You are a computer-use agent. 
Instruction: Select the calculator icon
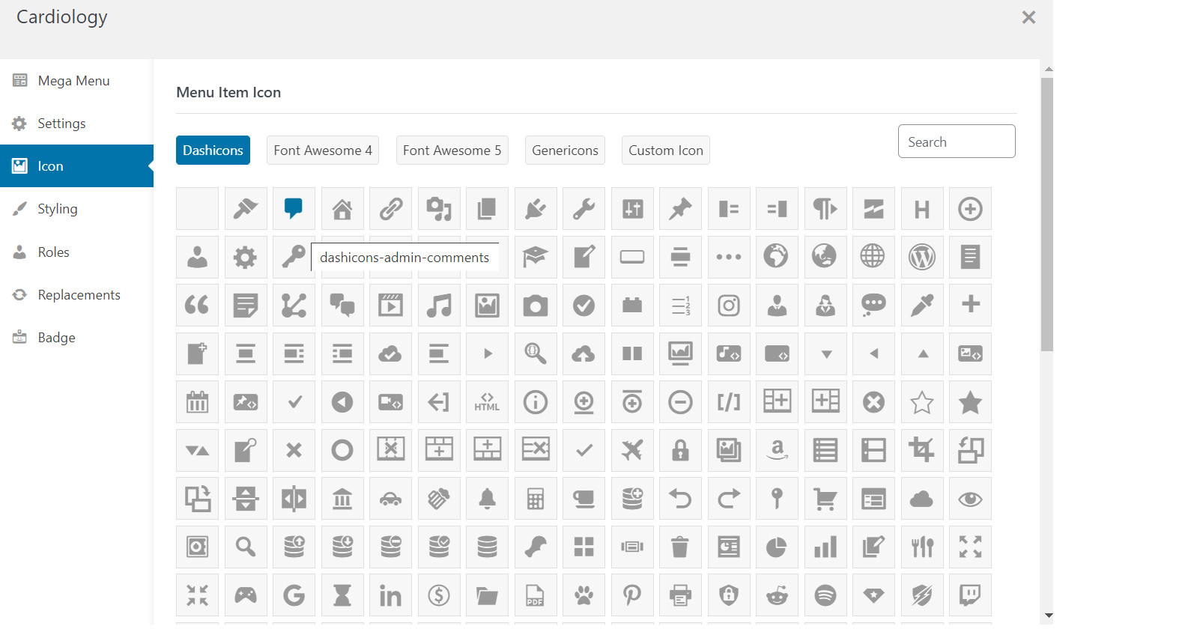536,499
